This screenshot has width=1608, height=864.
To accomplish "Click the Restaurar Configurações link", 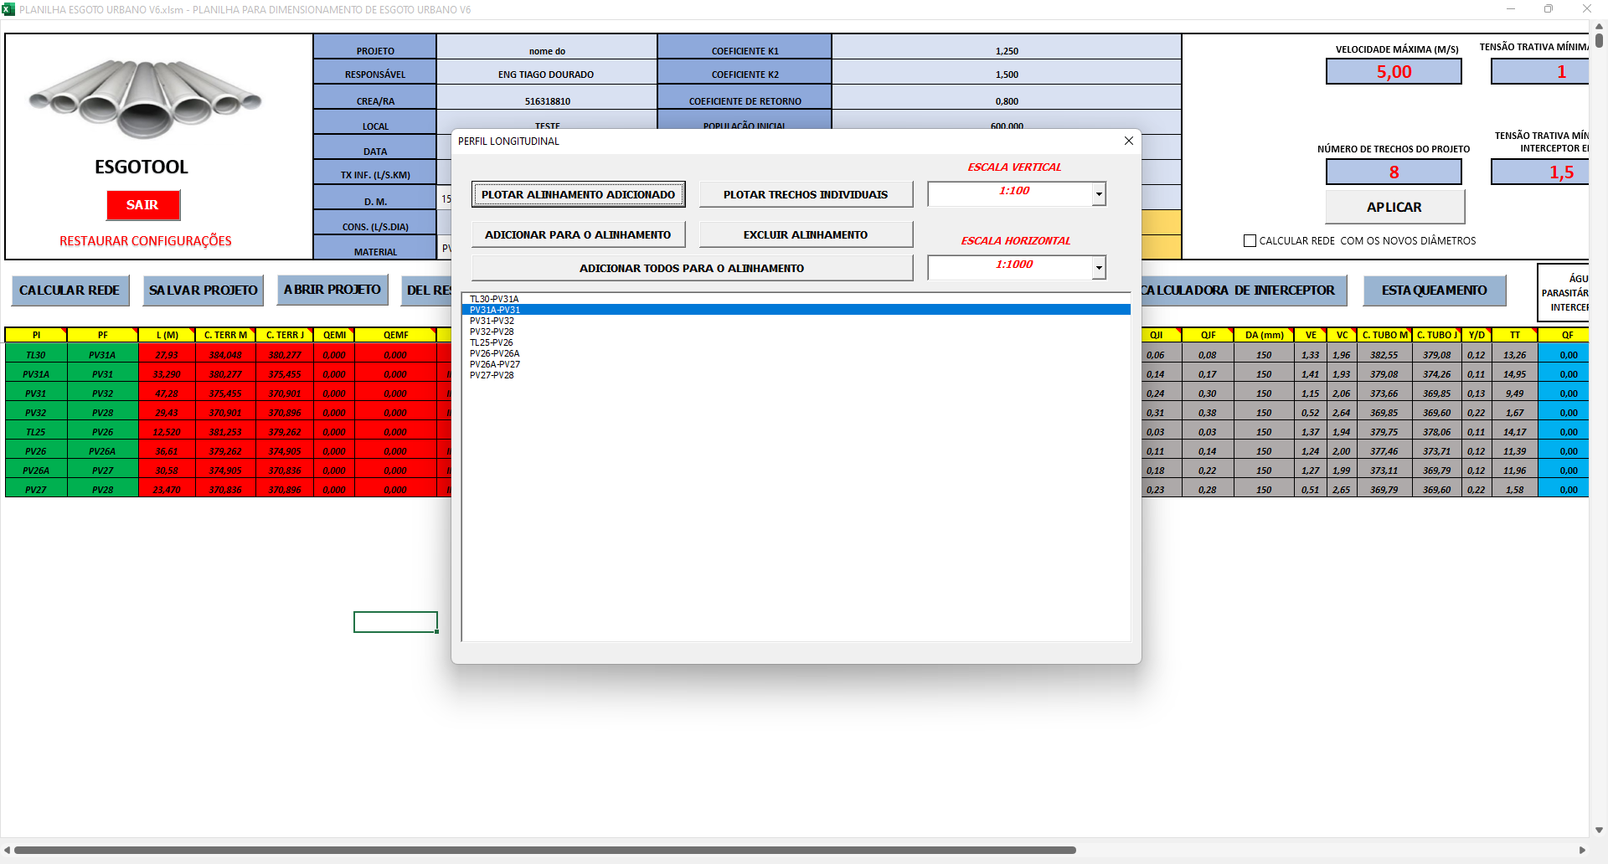I will point(145,241).
